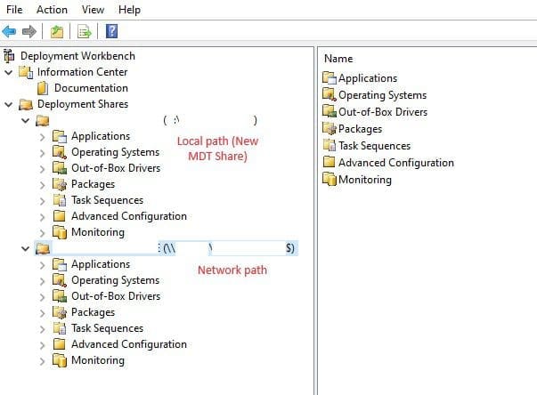537x395 pixels.
Task: Click the Export List toolbar icon
Action: [85, 32]
